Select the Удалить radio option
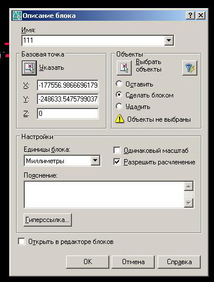 119,106
